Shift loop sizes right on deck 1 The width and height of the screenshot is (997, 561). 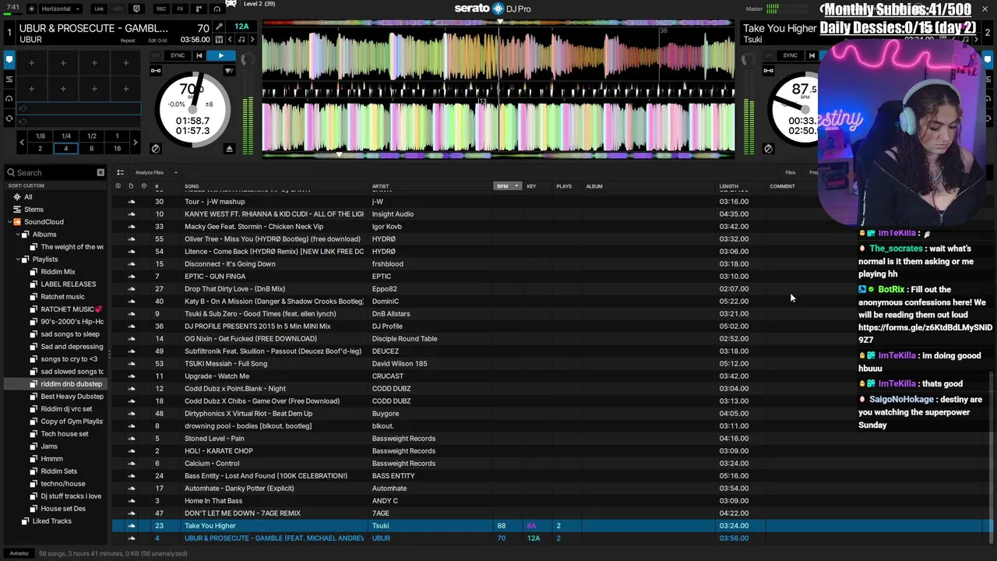[x=135, y=142]
